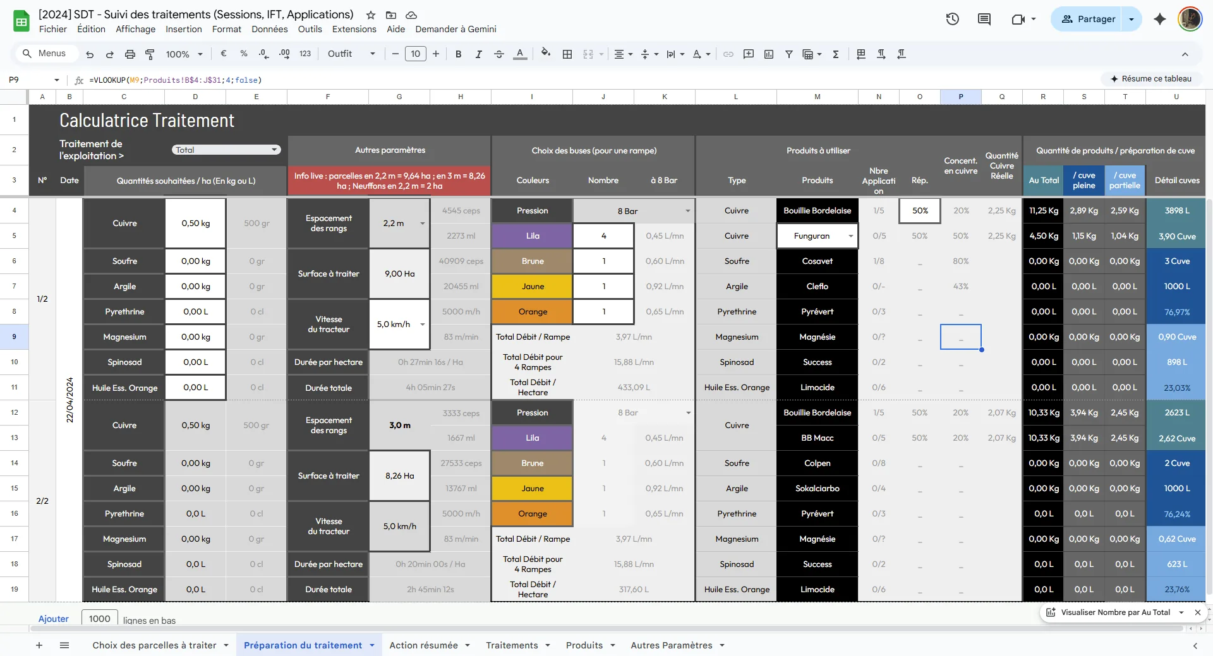Click the Print icon
1213x656 pixels.
pyautogui.click(x=130, y=54)
